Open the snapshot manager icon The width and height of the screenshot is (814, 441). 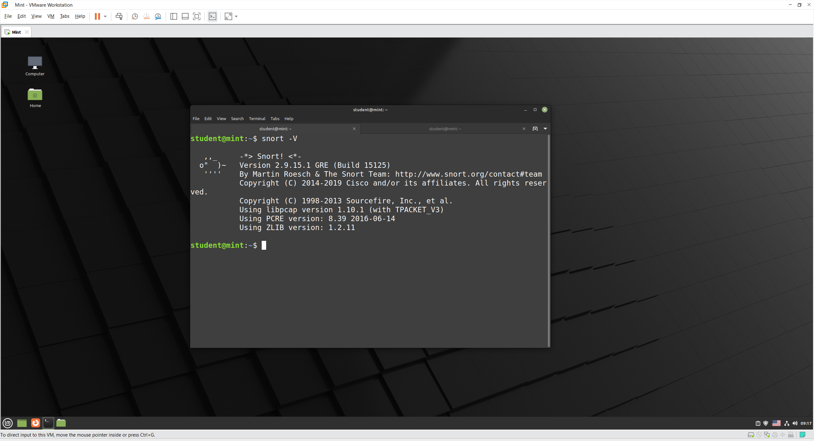tap(158, 16)
